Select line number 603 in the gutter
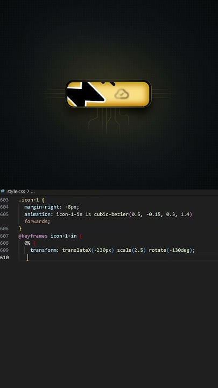 click(4, 200)
